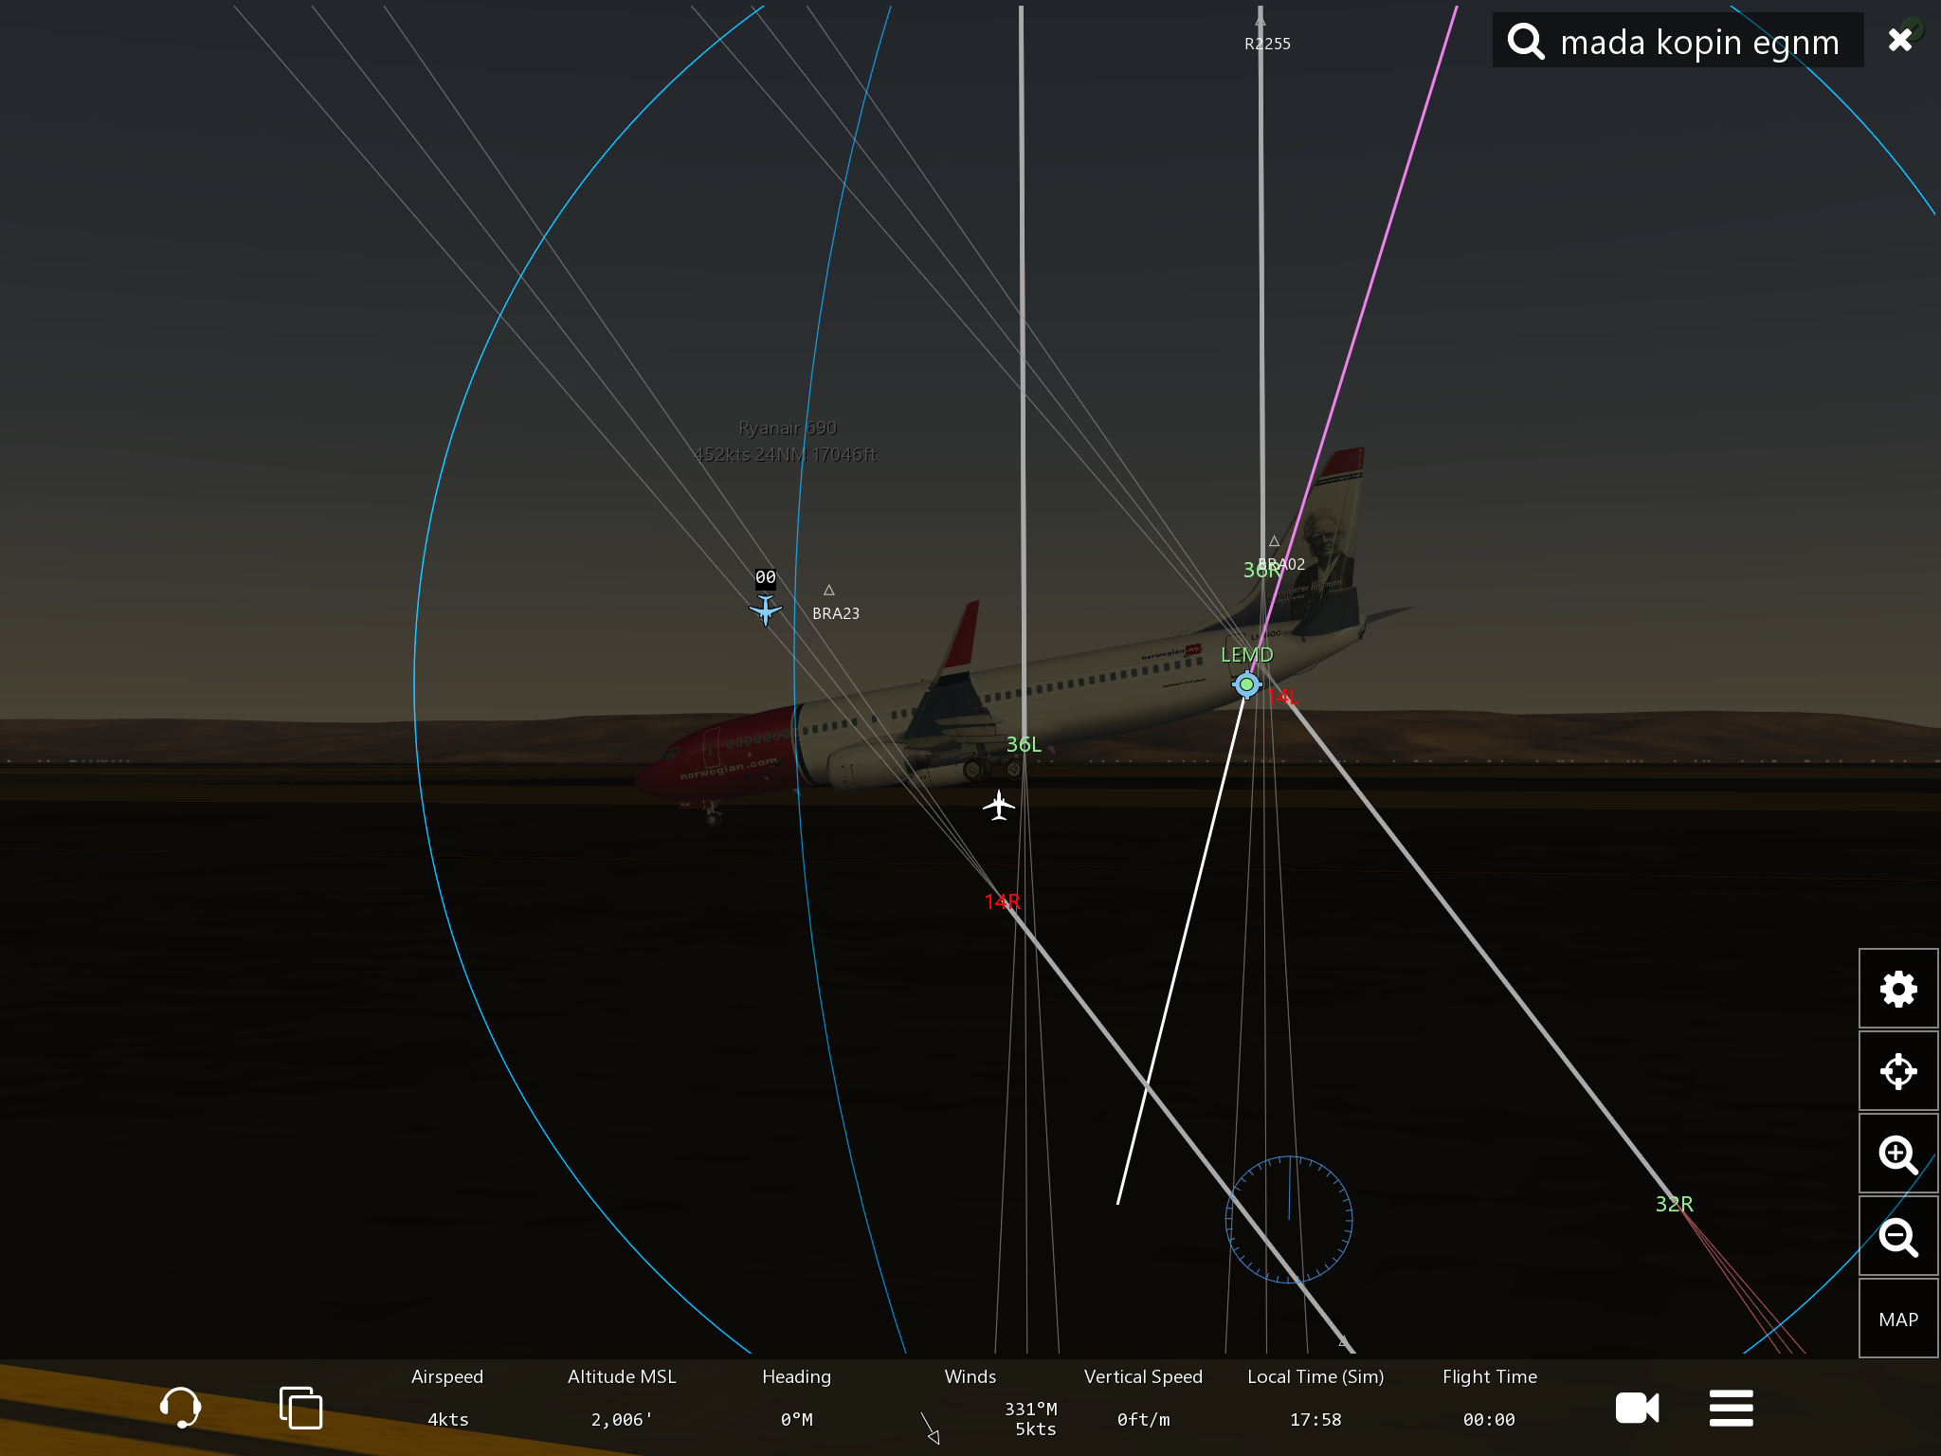Tap the R2255 waypoint label
This screenshot has height=1456, width=1941.
tap(1267, 44)
